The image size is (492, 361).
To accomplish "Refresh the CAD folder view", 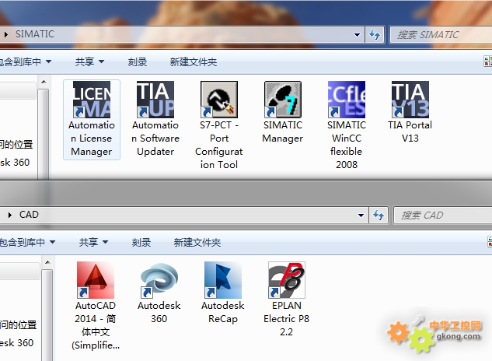I will pos(379,216).
